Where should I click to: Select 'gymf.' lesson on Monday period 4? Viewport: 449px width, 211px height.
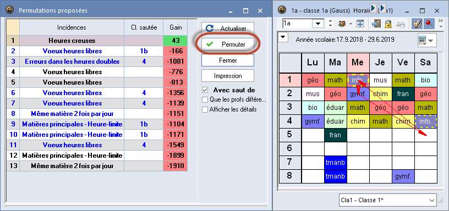pyautogui.click(x=313, y=121)
